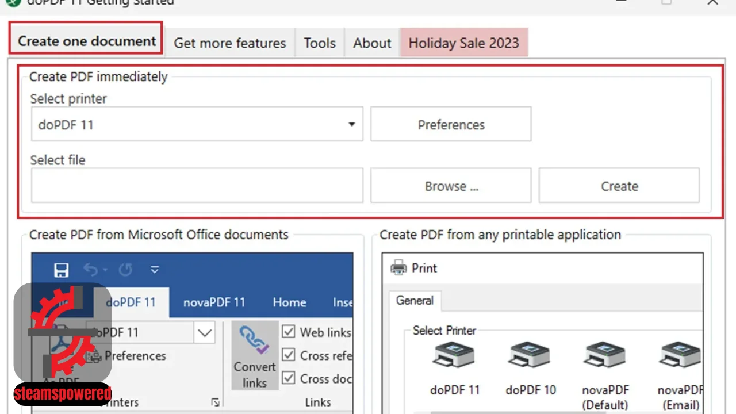
Task: Close the doPDF Getting Started window
Action: (712, 3)
